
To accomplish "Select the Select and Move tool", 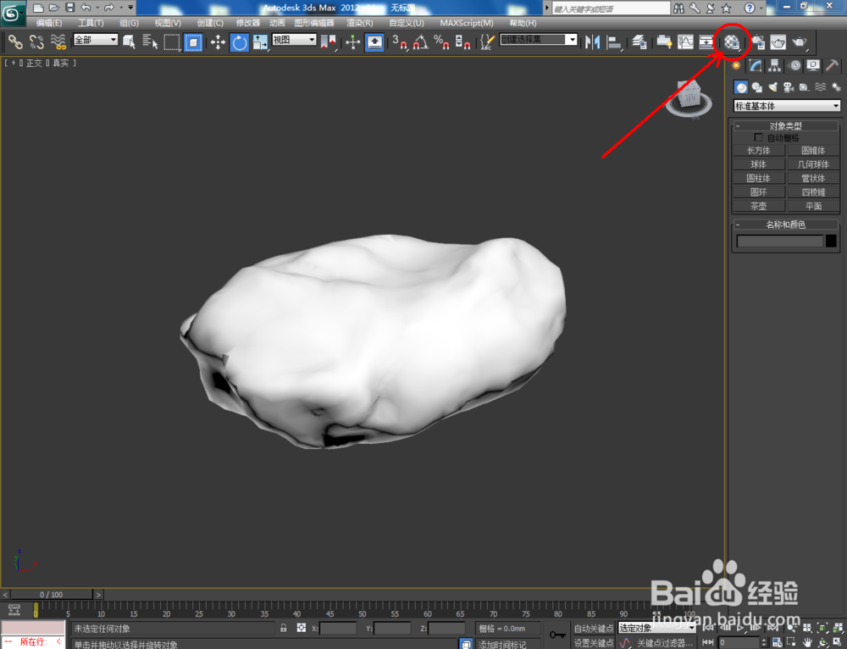I will point(220,42).
